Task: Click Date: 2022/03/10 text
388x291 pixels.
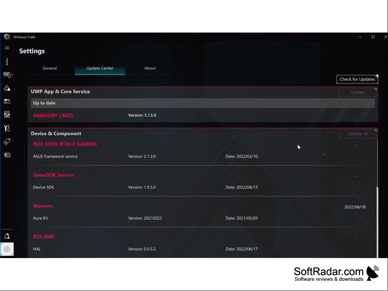Action: click(x=242, y=156)
